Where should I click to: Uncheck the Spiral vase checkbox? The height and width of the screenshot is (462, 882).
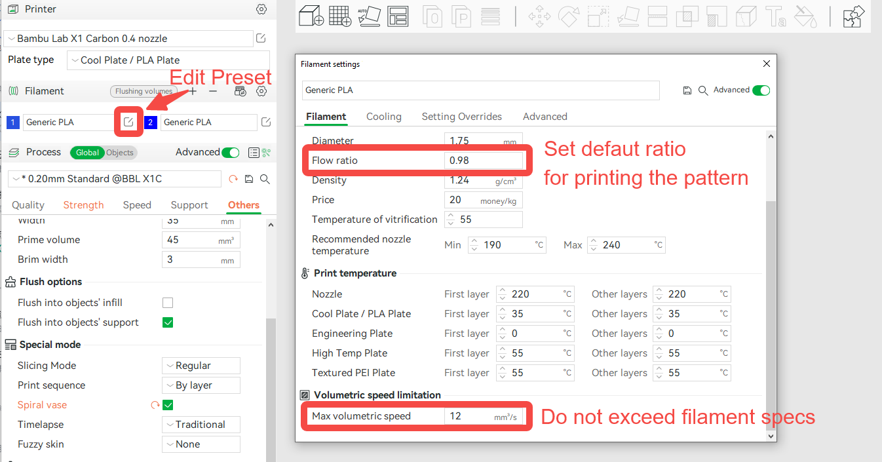click(168, 405)
